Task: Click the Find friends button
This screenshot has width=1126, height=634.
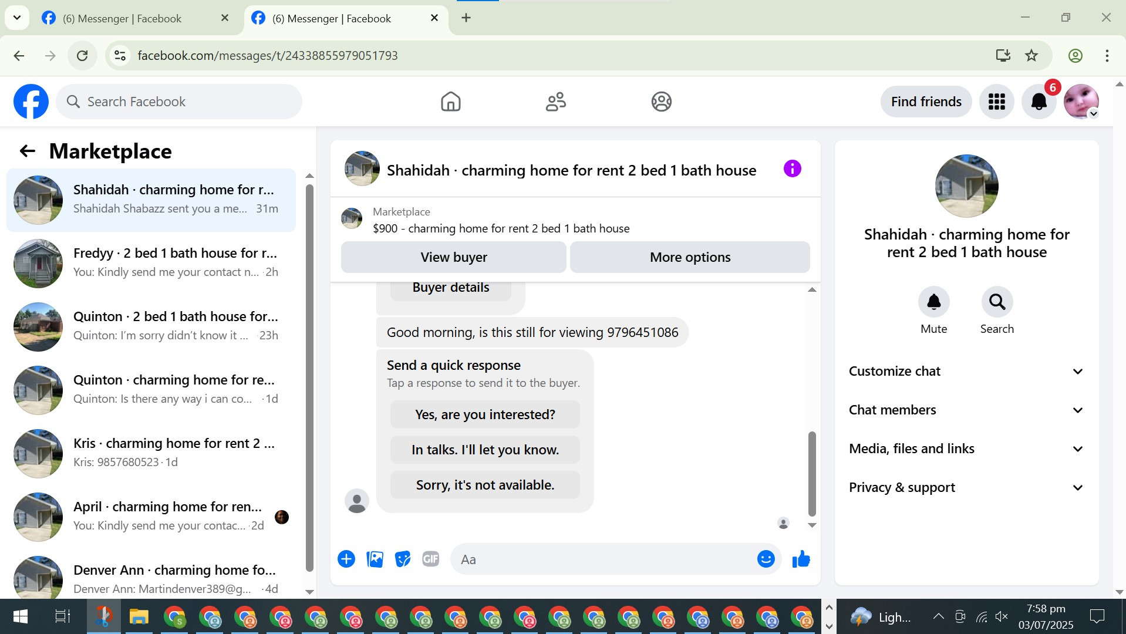Action: pos(926,102)
